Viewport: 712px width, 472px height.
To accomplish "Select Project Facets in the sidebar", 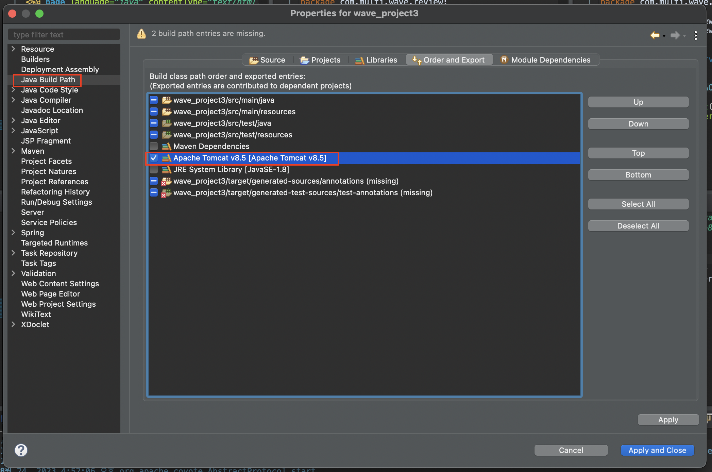I will coord(46,161).
